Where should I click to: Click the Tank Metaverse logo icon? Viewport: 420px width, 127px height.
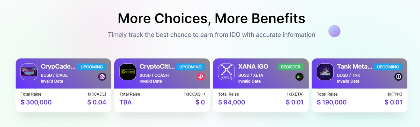point(325,72)
